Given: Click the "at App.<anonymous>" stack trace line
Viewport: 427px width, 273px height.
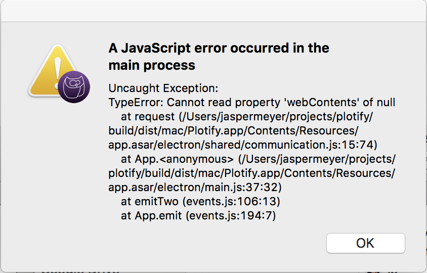Looking at the screenshot, I should [x=258, y=159].
